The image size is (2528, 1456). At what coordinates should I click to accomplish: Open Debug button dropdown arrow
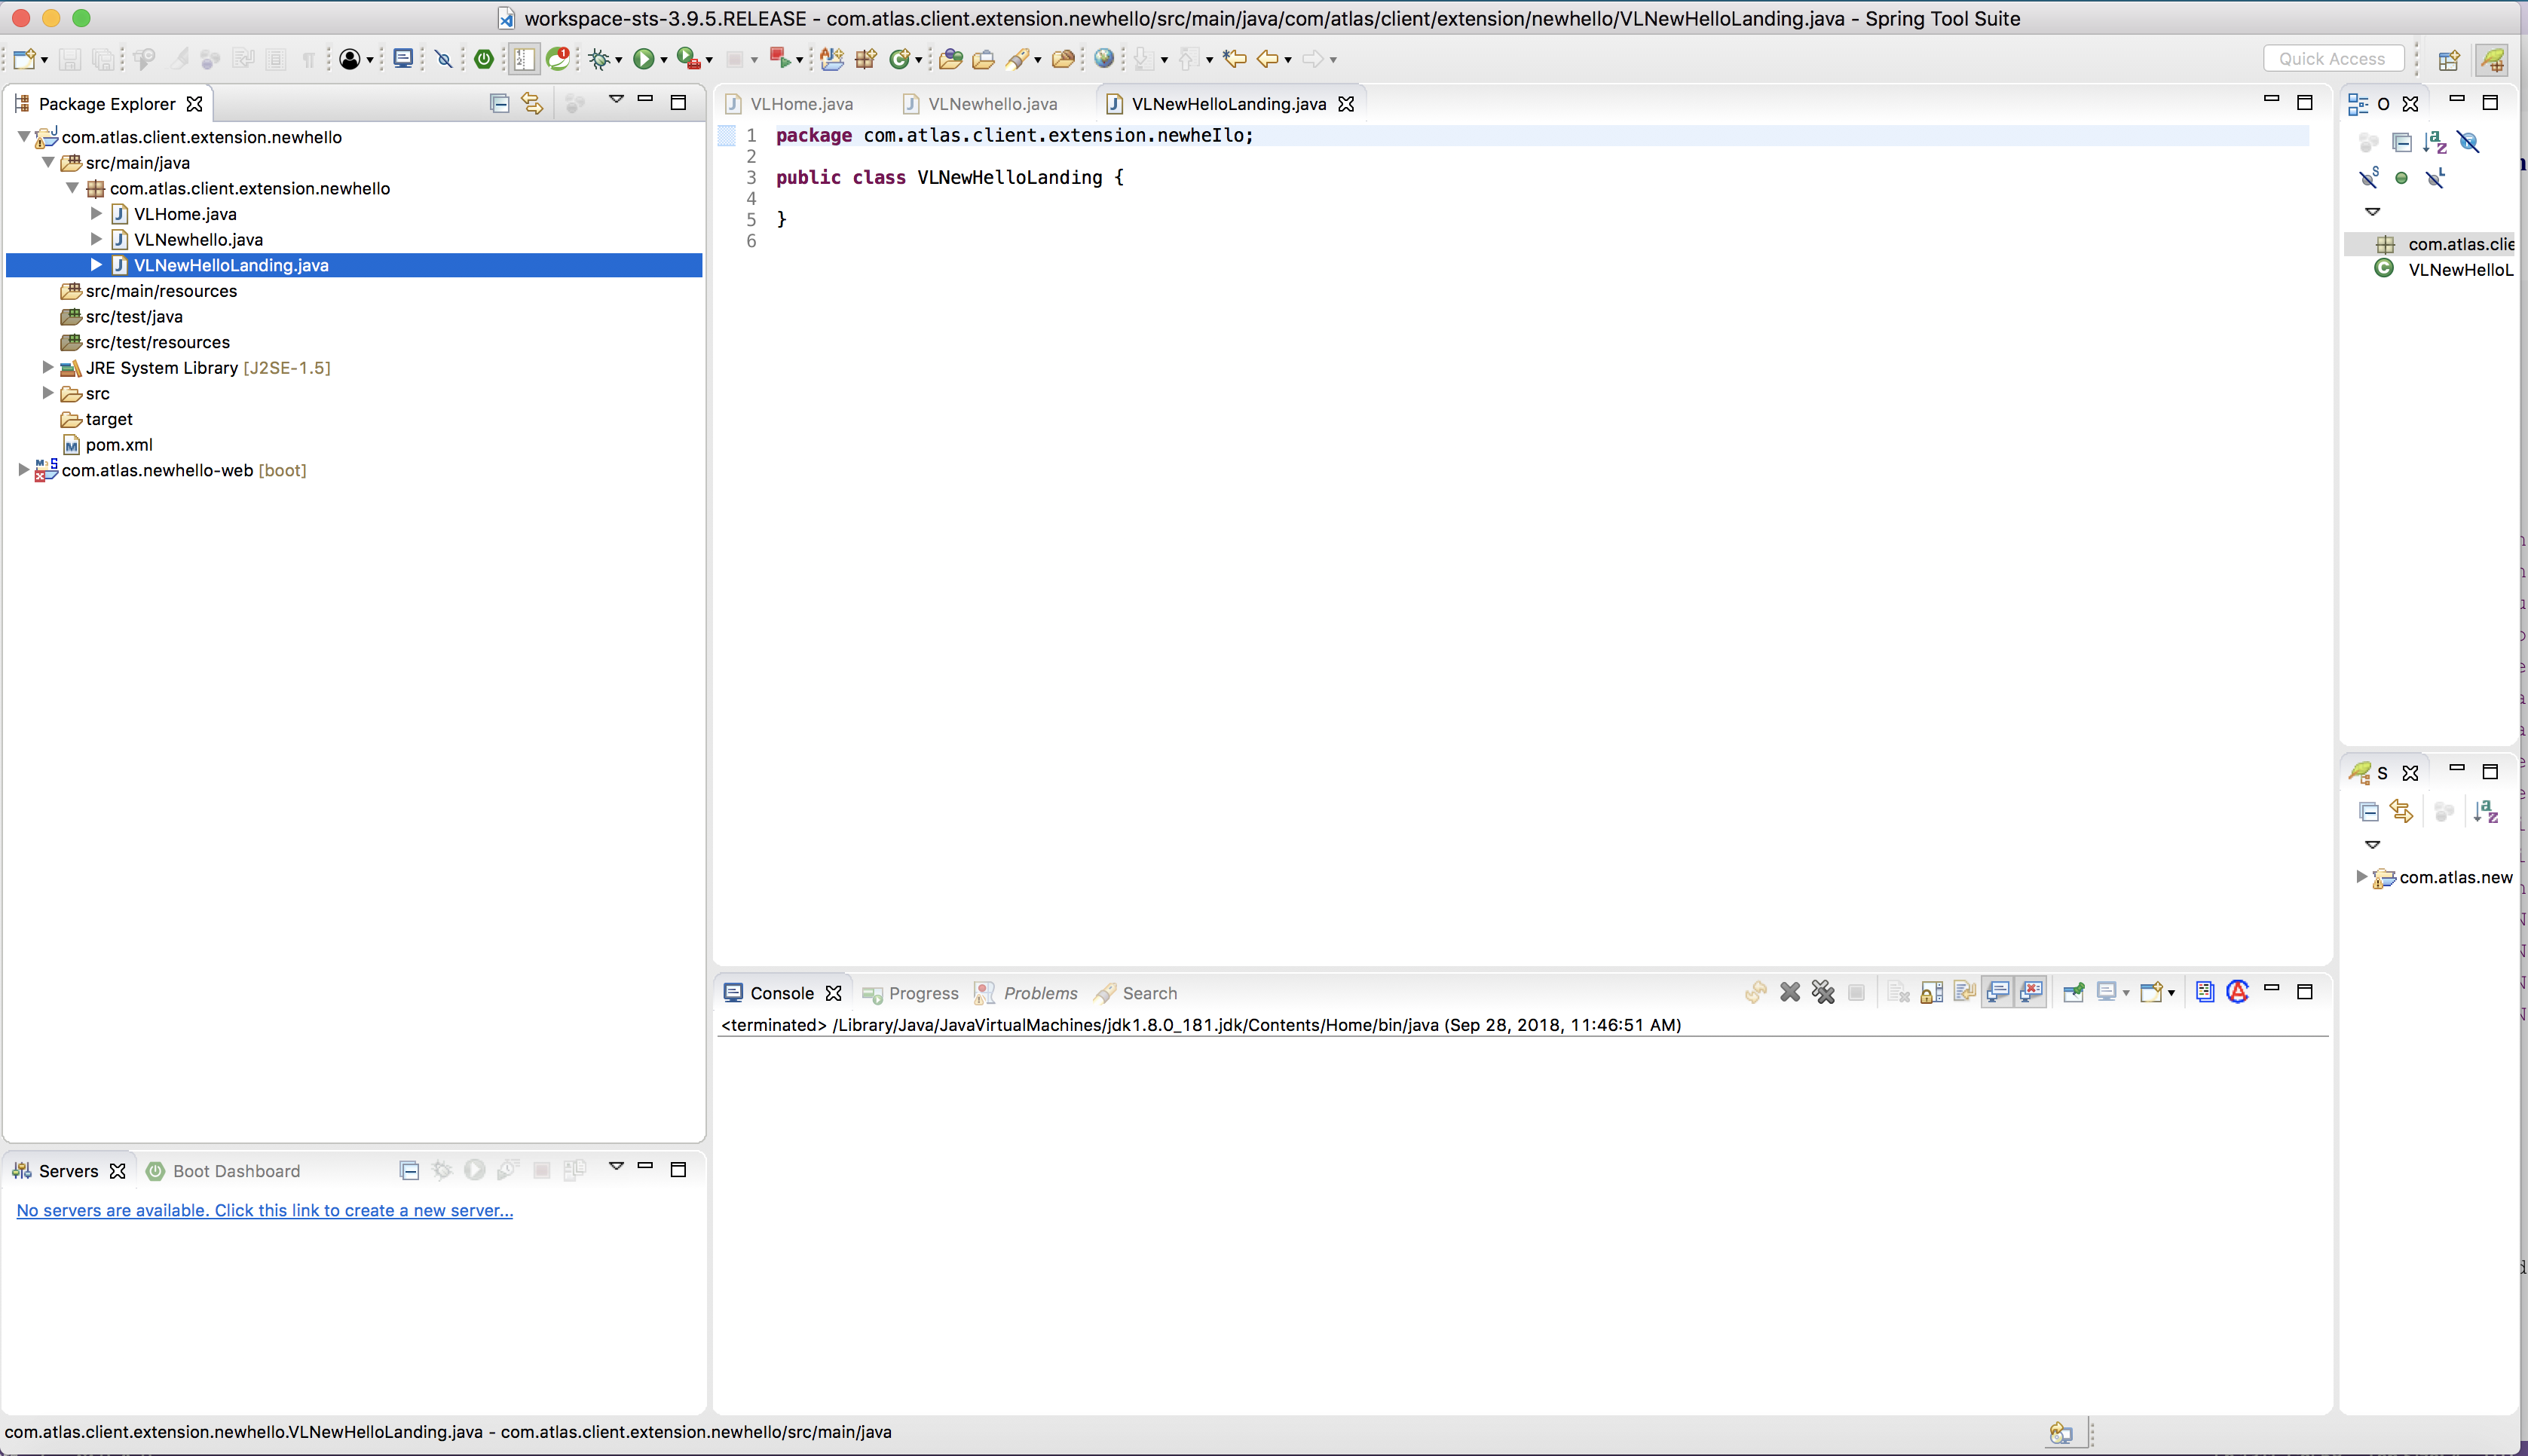618,60
